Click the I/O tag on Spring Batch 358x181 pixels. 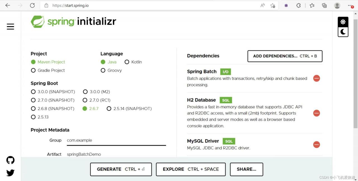pyautogui.click(x=225, y=72)
